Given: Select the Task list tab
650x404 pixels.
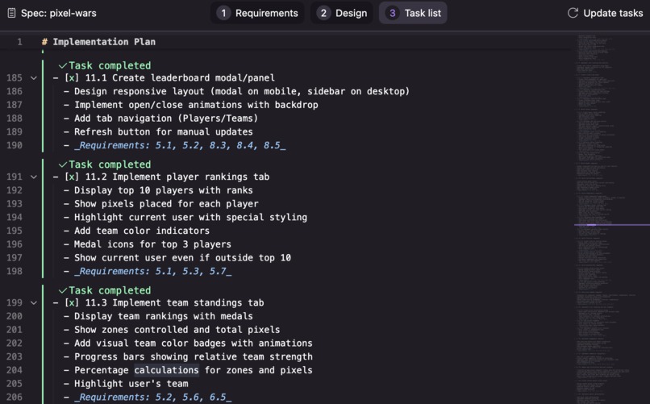Looking at the screenshot, I should click(413, 13).
